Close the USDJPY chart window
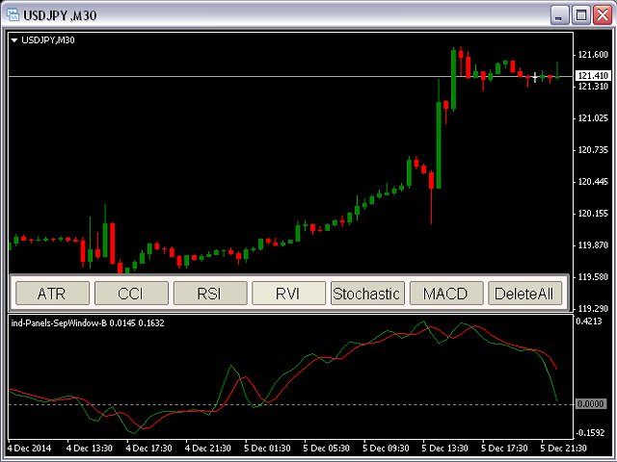Viewport: 617px width, 462px height. pos(603,14)
